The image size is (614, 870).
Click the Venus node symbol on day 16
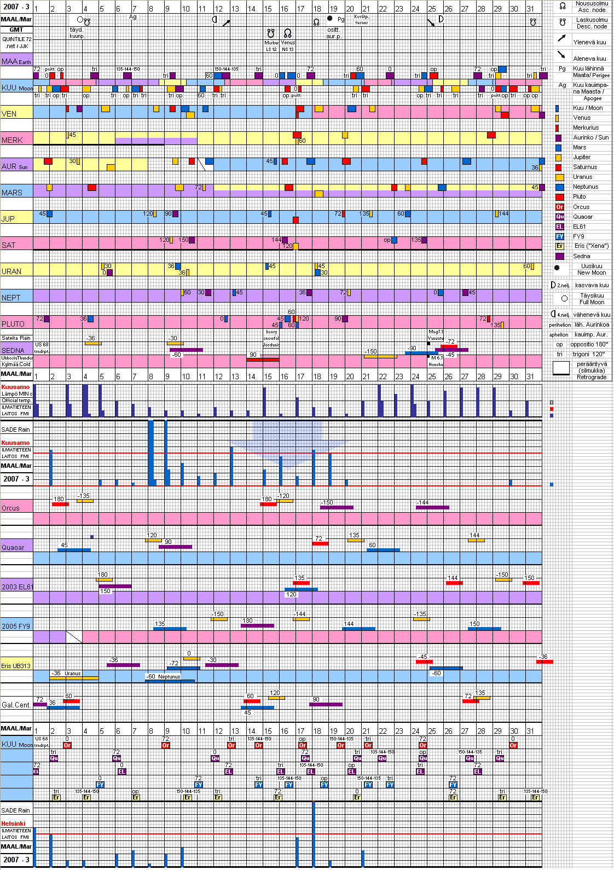click(287, 33)
